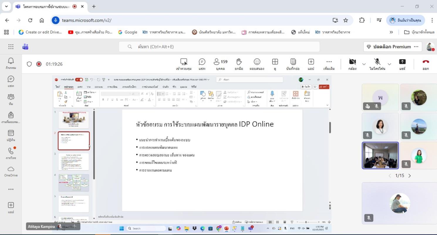Viewport: 437px width, 235px height.
Task: Go to next page of participant videos
Action: [x=410, y=176]
